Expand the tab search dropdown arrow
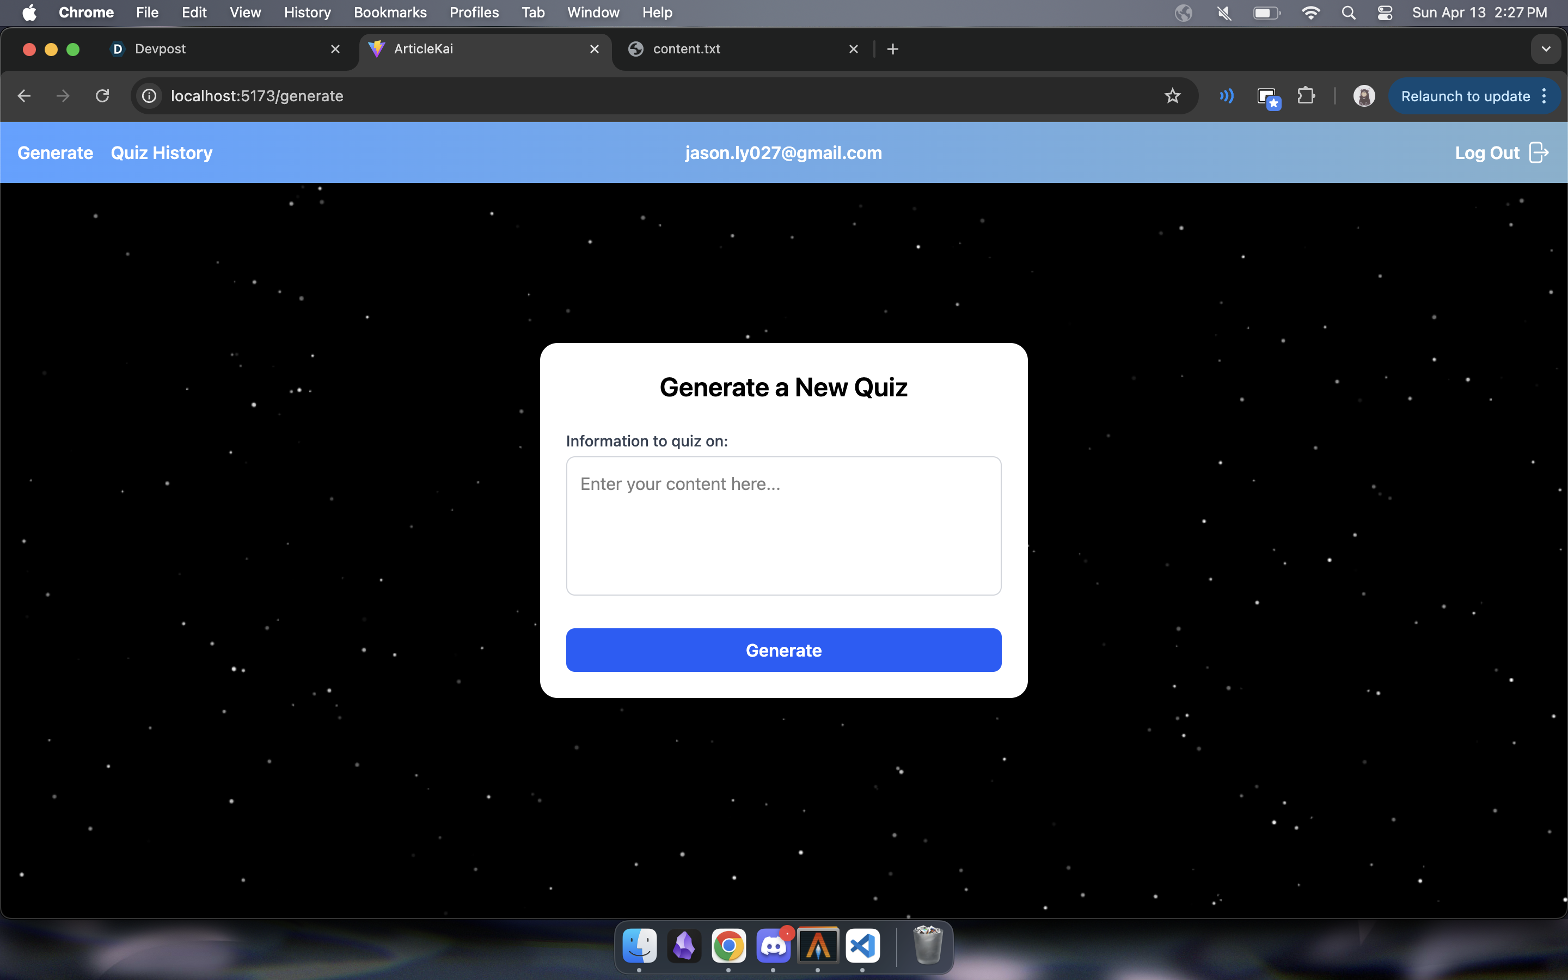Viewport: 1568px width, 980px height. point(1546,49)
